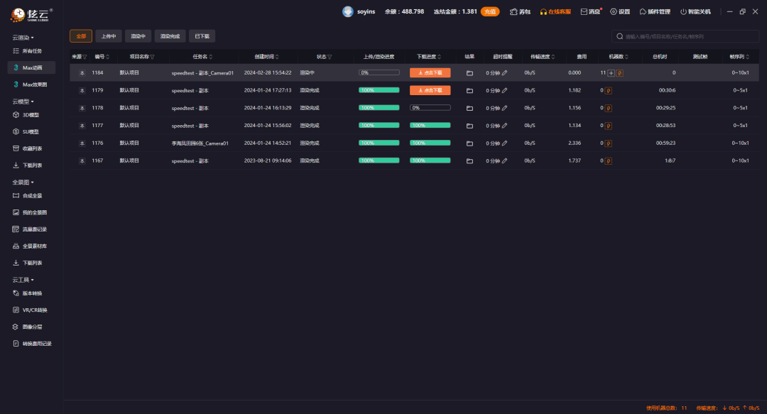
Task: Open result folder icon for task 1179
Action: click(x=469, y=90)
